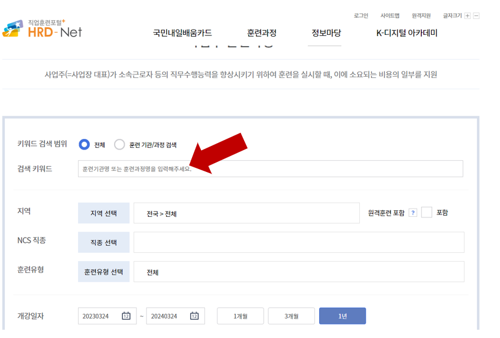Click the 지역 선택 button
Image resolution: width=500 pixels, height=338 pixels.
pos(103,213)
